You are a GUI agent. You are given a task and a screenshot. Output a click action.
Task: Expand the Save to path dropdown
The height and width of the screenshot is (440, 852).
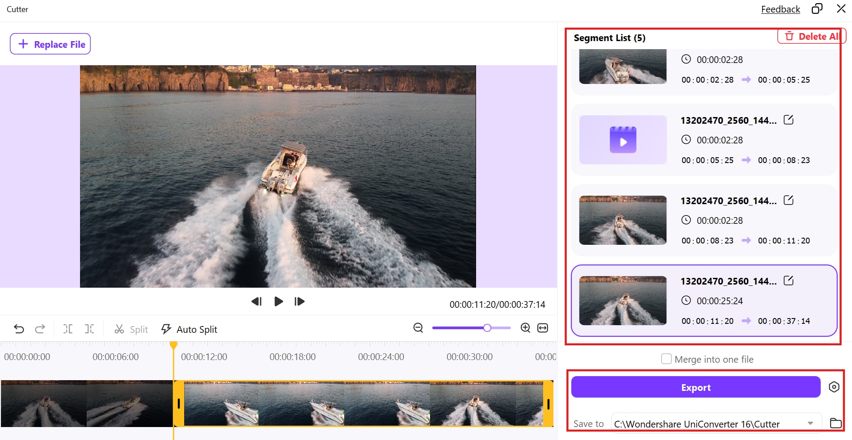pos(810,423)
